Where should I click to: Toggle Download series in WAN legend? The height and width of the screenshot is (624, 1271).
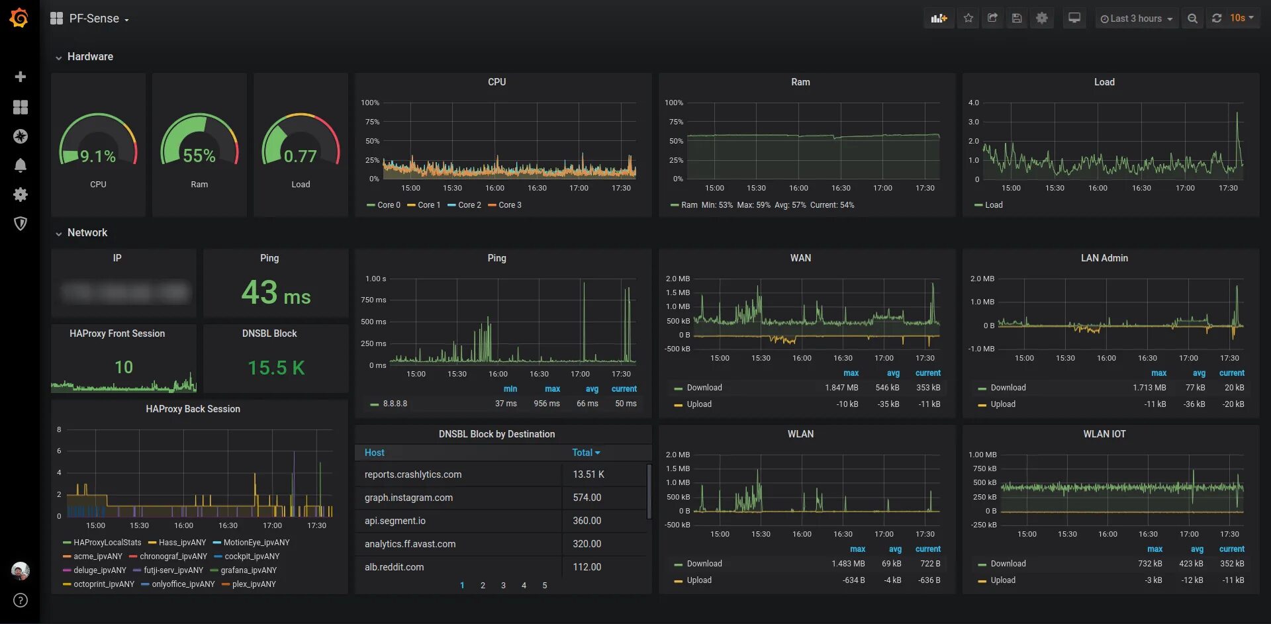coord(704,388)
